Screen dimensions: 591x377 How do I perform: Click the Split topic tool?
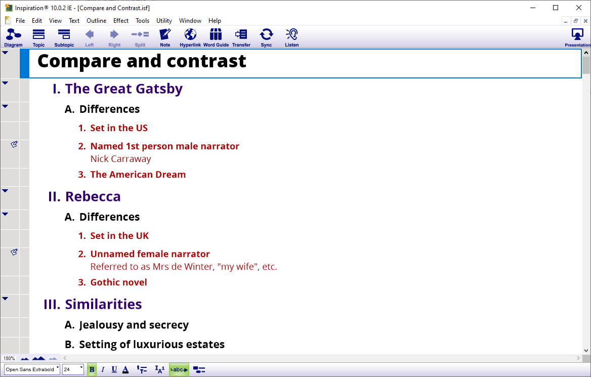pyautogui.click(x=140, y=37)
